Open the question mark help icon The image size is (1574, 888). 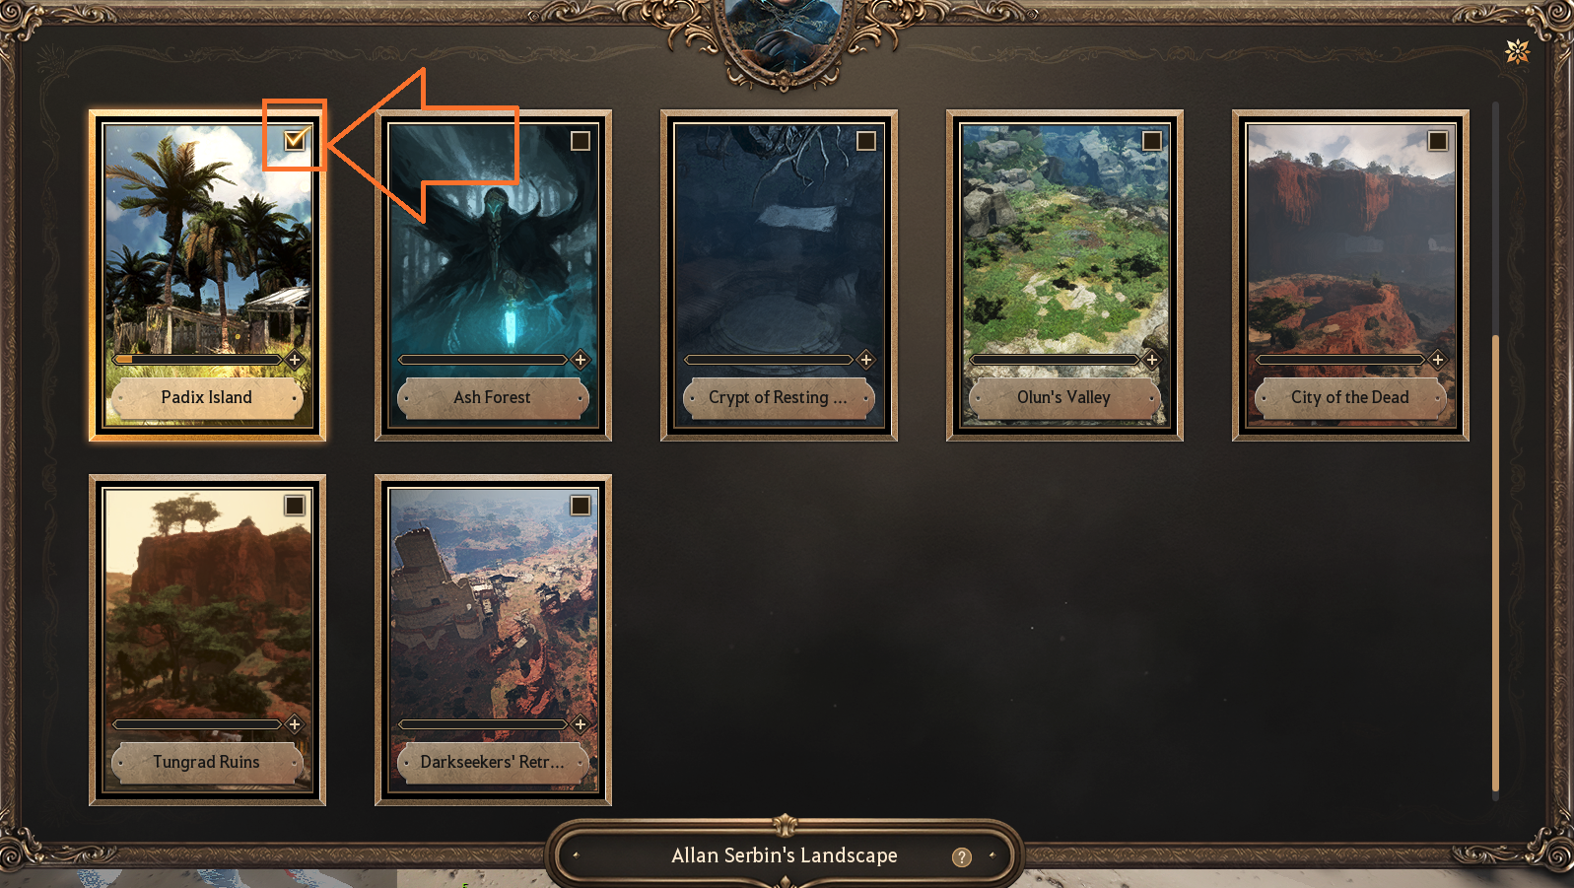pyautogui.click(x=962, y=857)
